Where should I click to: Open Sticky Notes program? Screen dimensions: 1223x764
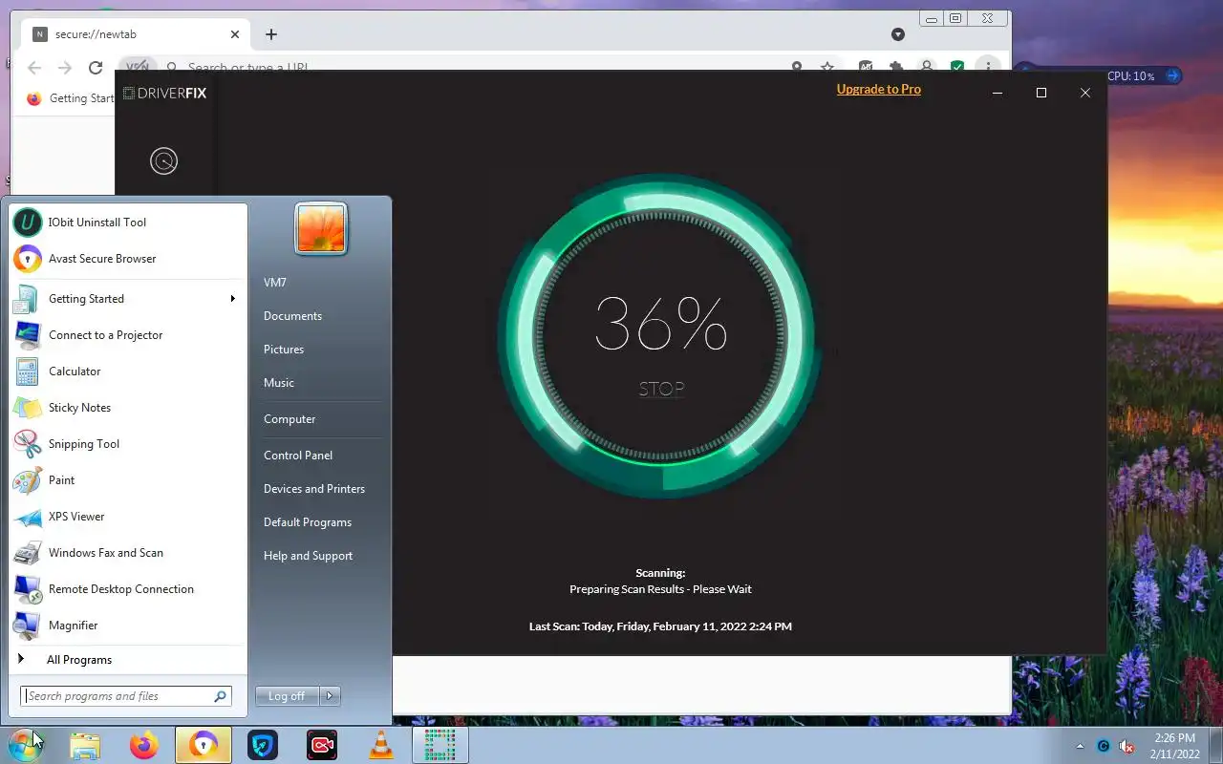(x=128, y=408)
